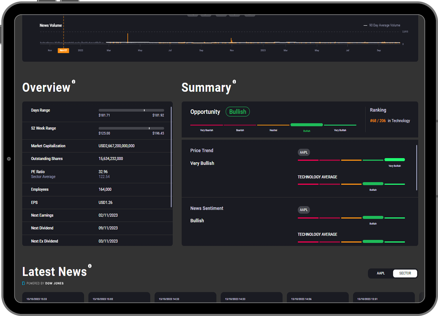Viewport: 438px width, 316px height.
Task: Click the AAPL badge beside News Sentiment
Action: click(304, 210)
